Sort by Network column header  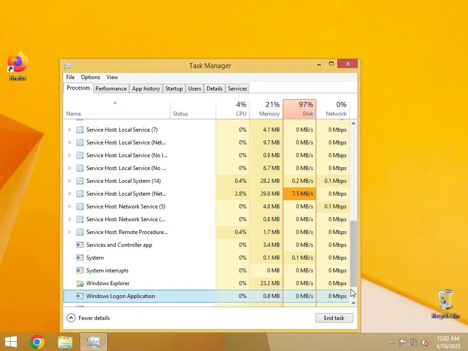(333, 109)
